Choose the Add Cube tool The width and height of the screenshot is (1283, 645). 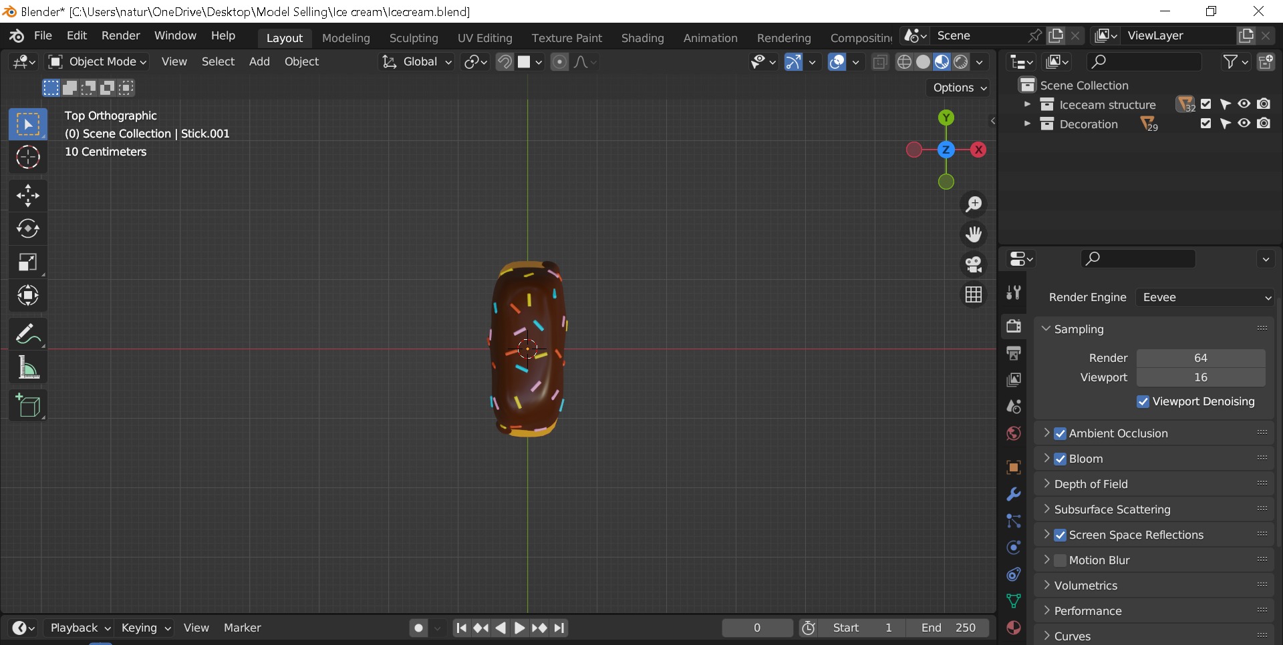coord(27,405)
